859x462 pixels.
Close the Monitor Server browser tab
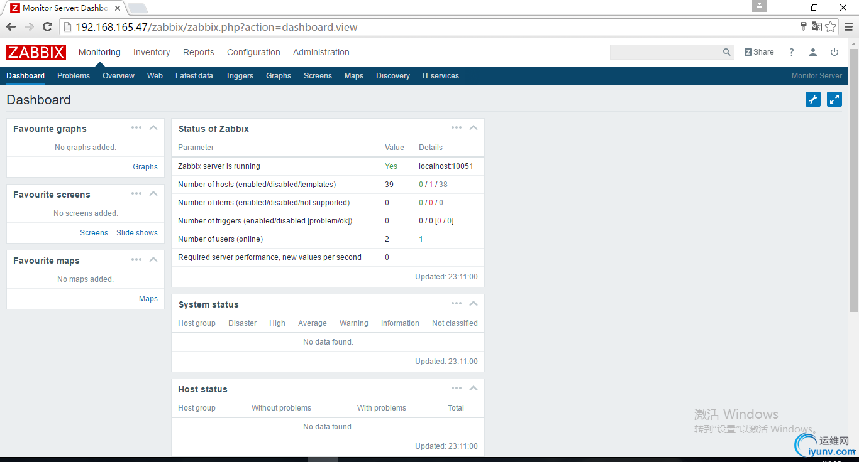(118, 8)
